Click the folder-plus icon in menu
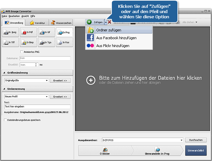This screenshot has height=161, width=212. 90,30
